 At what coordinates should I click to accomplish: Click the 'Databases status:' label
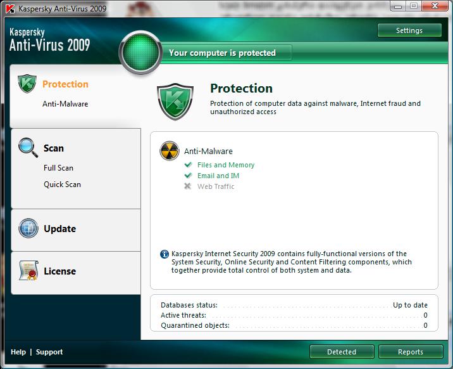click(x=189, y=305)
